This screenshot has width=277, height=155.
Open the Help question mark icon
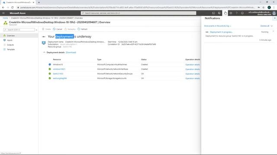pos(237,13)
